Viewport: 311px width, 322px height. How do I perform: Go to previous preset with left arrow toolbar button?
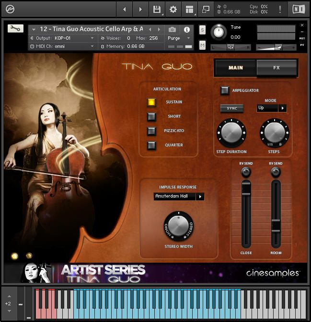click(124, 9)
